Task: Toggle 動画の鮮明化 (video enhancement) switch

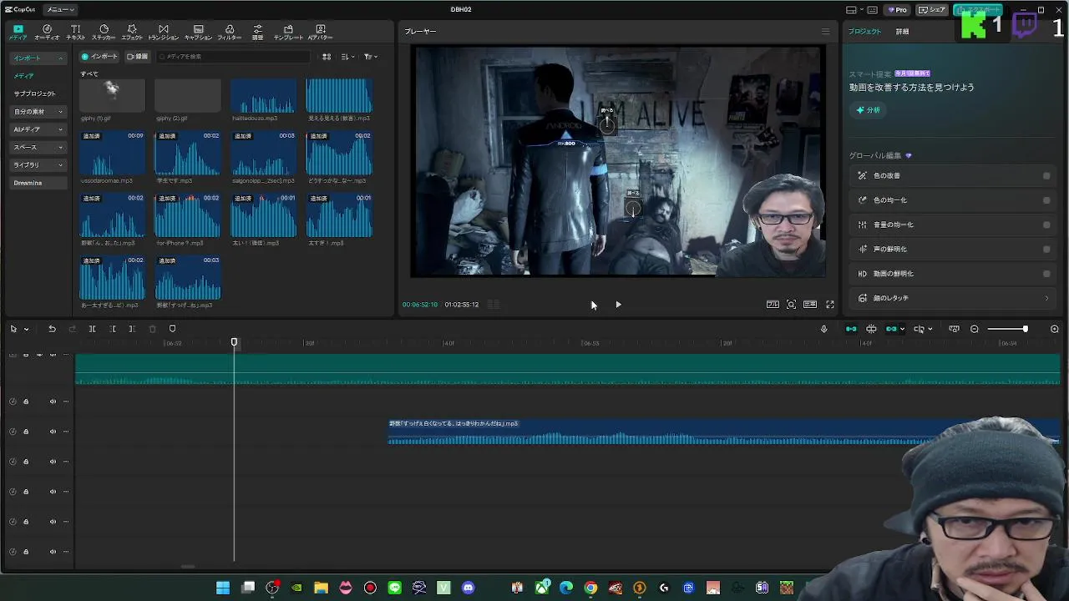Action: point(1046,274)
